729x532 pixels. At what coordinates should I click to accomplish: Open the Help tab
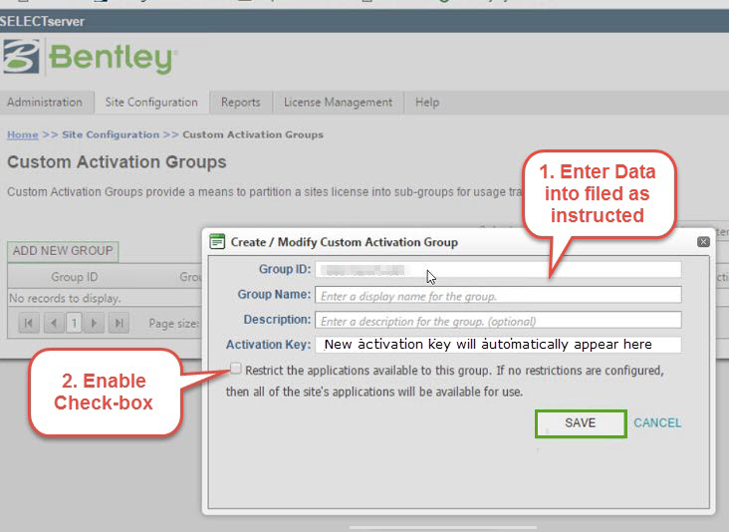tap(427, 103)
